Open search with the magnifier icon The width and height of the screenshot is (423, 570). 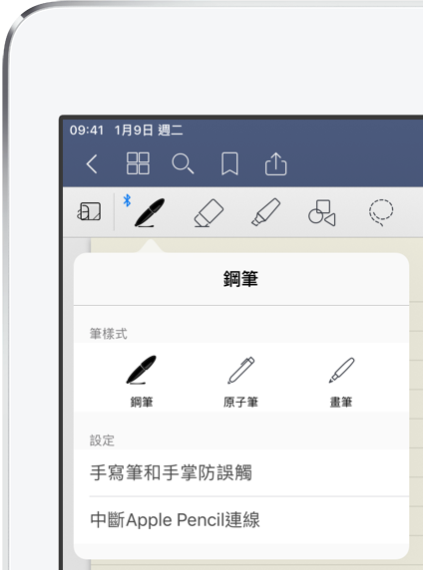(x=183, y=163)
